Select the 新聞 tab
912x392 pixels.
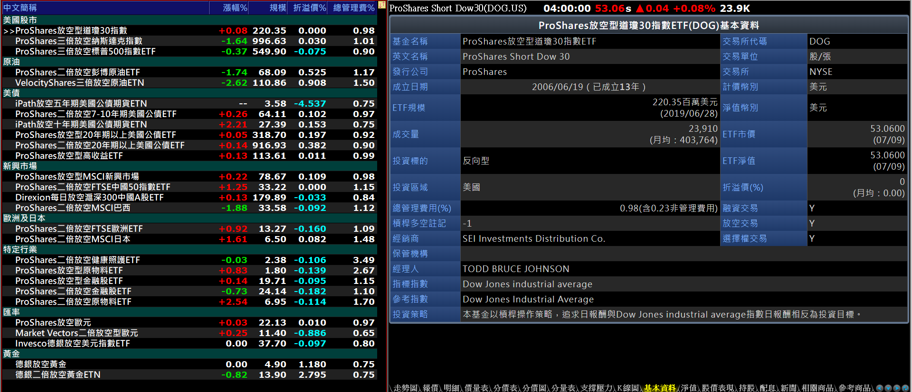(788, 388)
